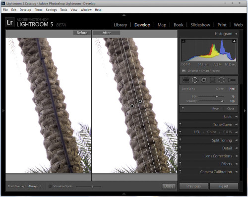Click the Done button in toolbar

(x=169, y=186)
